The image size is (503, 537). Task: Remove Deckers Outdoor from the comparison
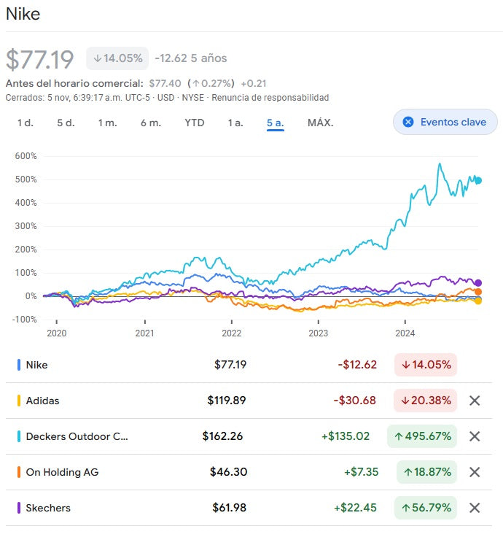(x=475, y=436)
